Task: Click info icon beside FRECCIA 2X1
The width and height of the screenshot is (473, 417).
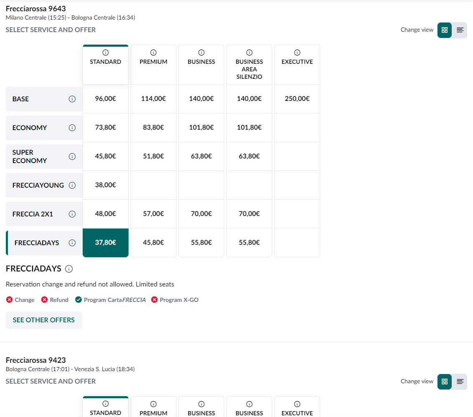Action: [x=72, y=214]
